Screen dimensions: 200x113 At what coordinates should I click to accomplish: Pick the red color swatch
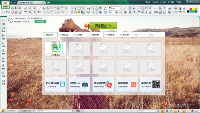[x=191, y=9]
